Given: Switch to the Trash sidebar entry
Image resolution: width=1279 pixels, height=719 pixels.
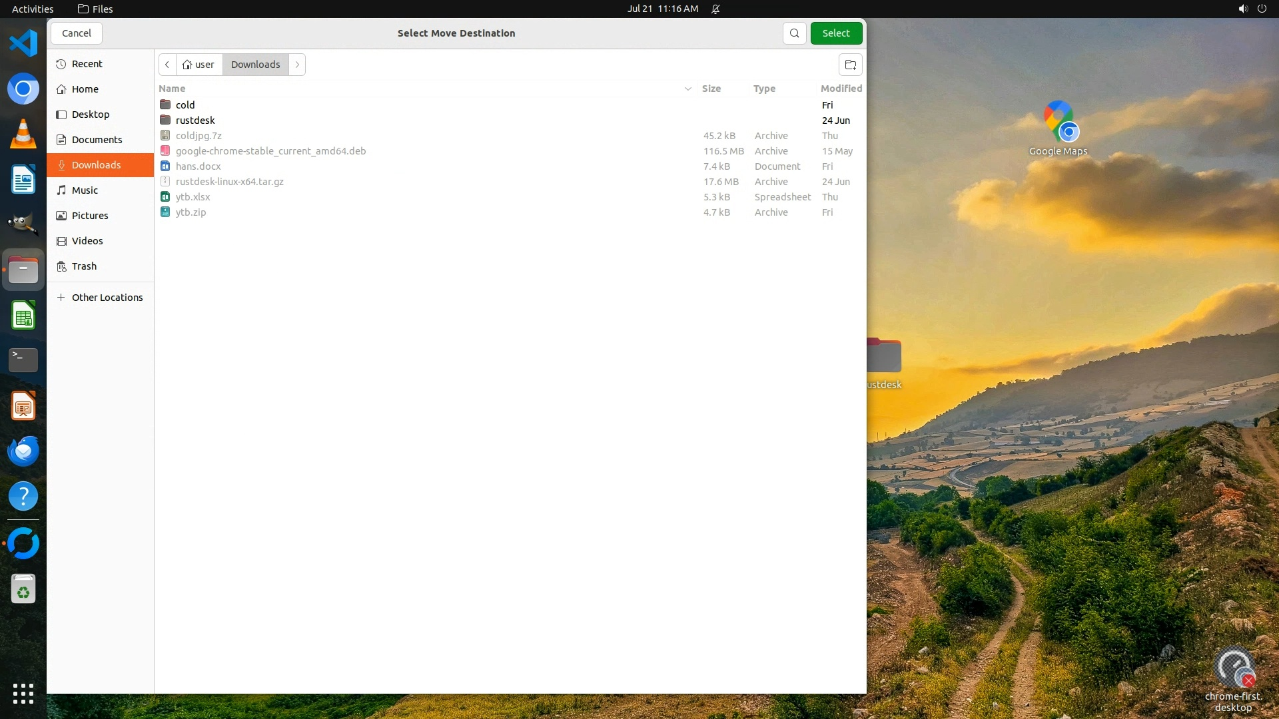Looking at the screenshot, I should pos(84,266).
